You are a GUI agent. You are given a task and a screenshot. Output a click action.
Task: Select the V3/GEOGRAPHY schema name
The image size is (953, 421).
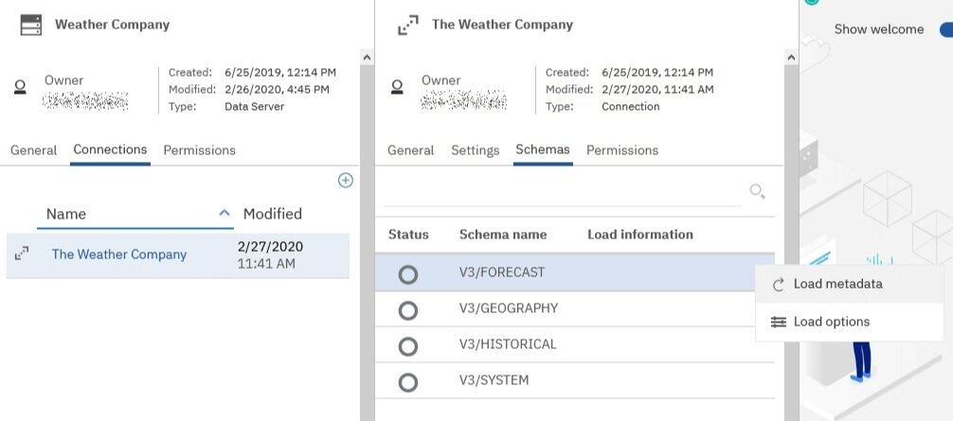pos(509,308)
